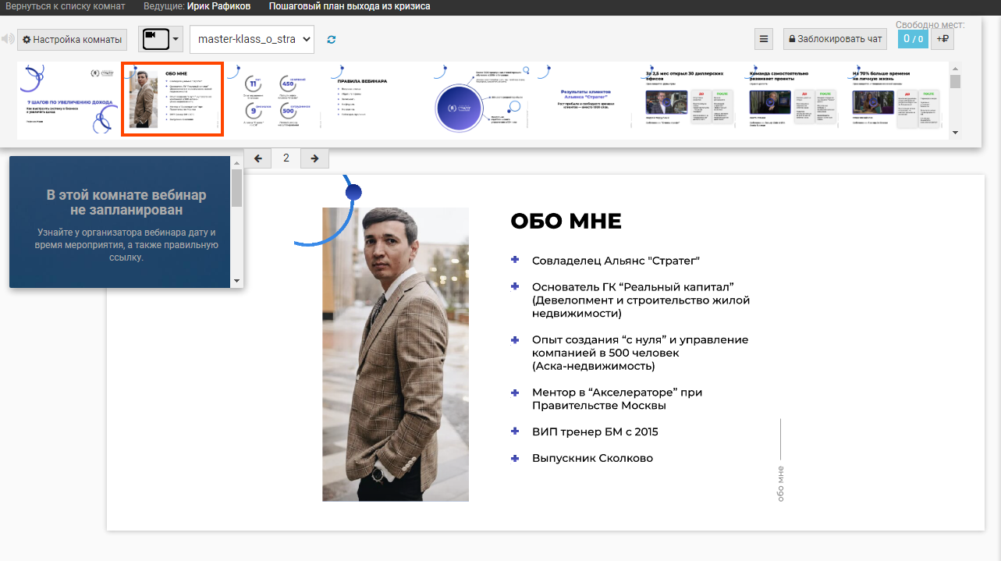Click the video camera icon button
This screenshot has height=561, width=1001.
(x=154, y=39)
